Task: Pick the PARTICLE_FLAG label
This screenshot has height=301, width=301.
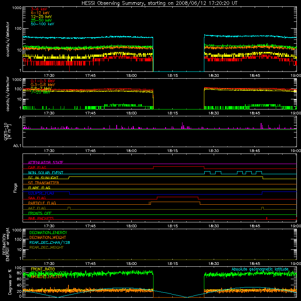Action: point(42,203)
